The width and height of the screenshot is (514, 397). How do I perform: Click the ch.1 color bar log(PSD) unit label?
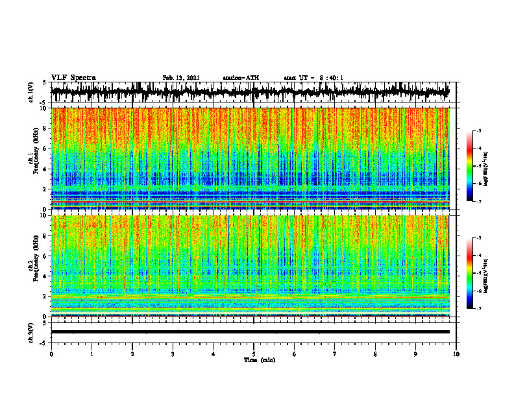pos(486,169)
